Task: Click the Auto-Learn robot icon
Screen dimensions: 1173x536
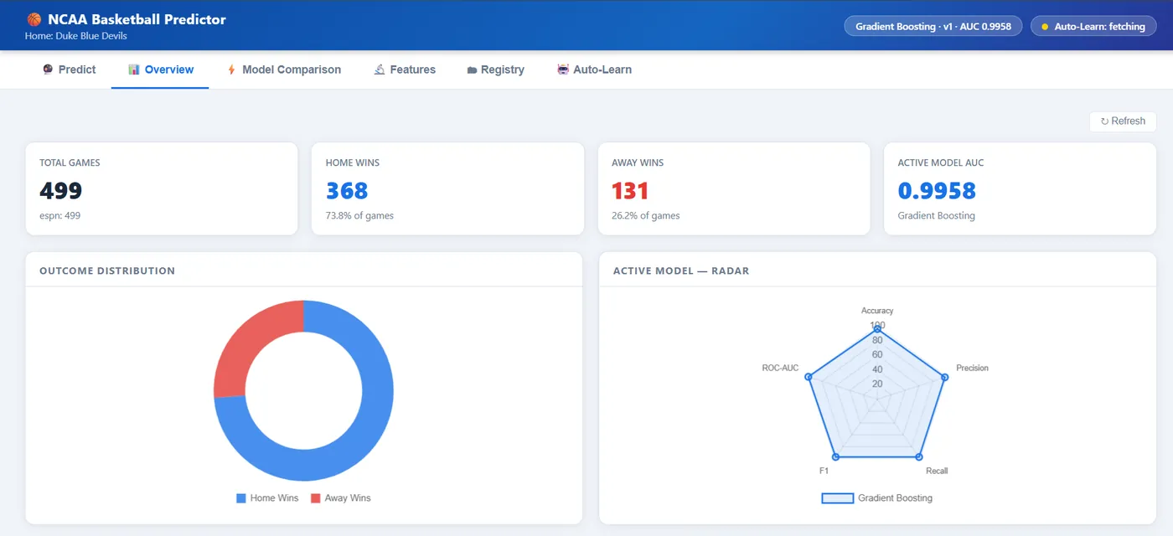Action: pos(563,70)
